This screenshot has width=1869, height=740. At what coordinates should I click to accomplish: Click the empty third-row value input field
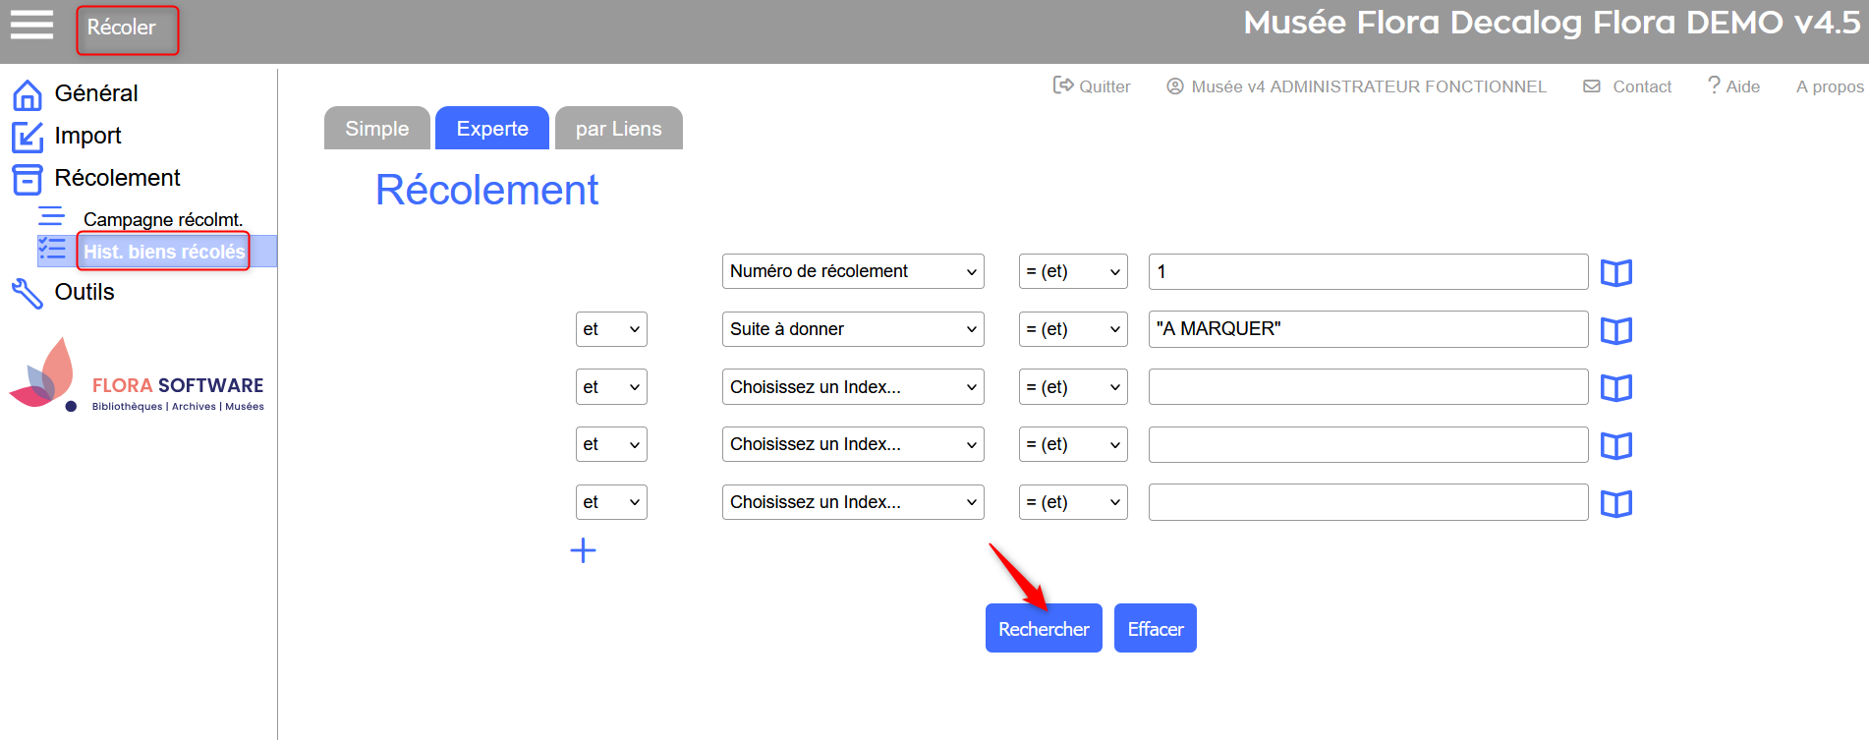point(1367,387)
